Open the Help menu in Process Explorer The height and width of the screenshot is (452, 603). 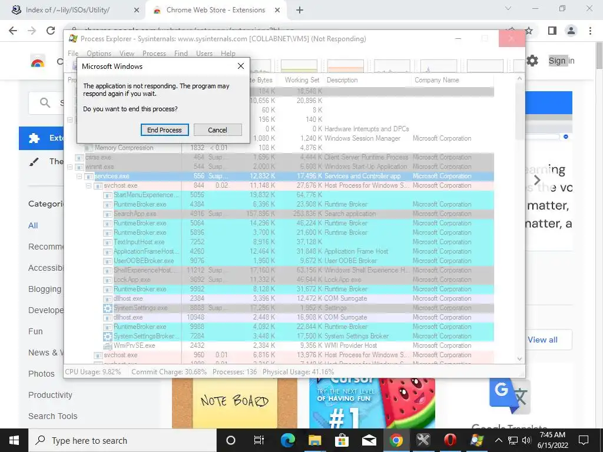pyautogui.click(x=228, y=54)
